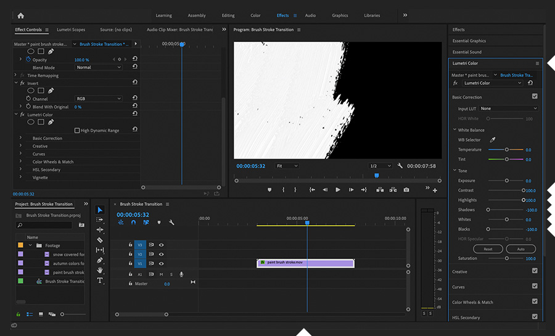The height and width of the screenshot is (336, 555).
Task: Switch to the Color workspace tab
Action: click(x=255, y=15)
